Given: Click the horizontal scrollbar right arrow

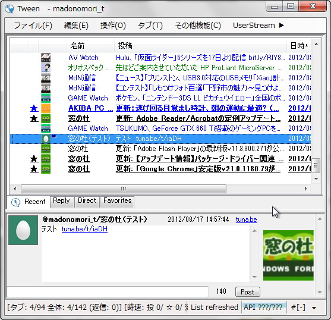Looking at the screenshot, I should pyautogui.click(x=306, y=189).
